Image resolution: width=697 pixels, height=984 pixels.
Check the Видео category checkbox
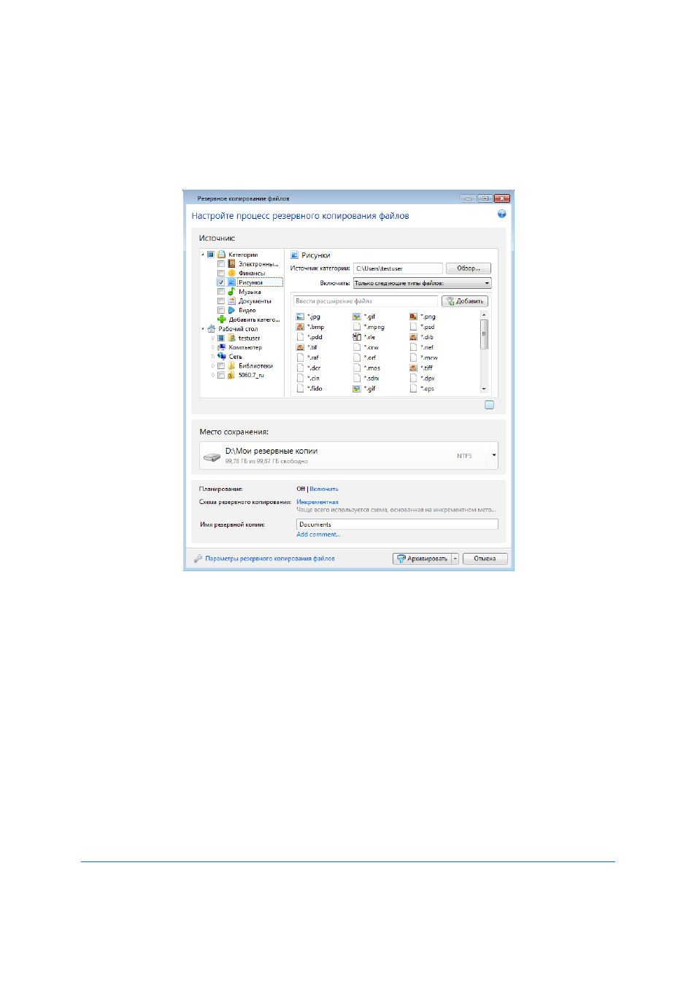(x=221, y=310)
